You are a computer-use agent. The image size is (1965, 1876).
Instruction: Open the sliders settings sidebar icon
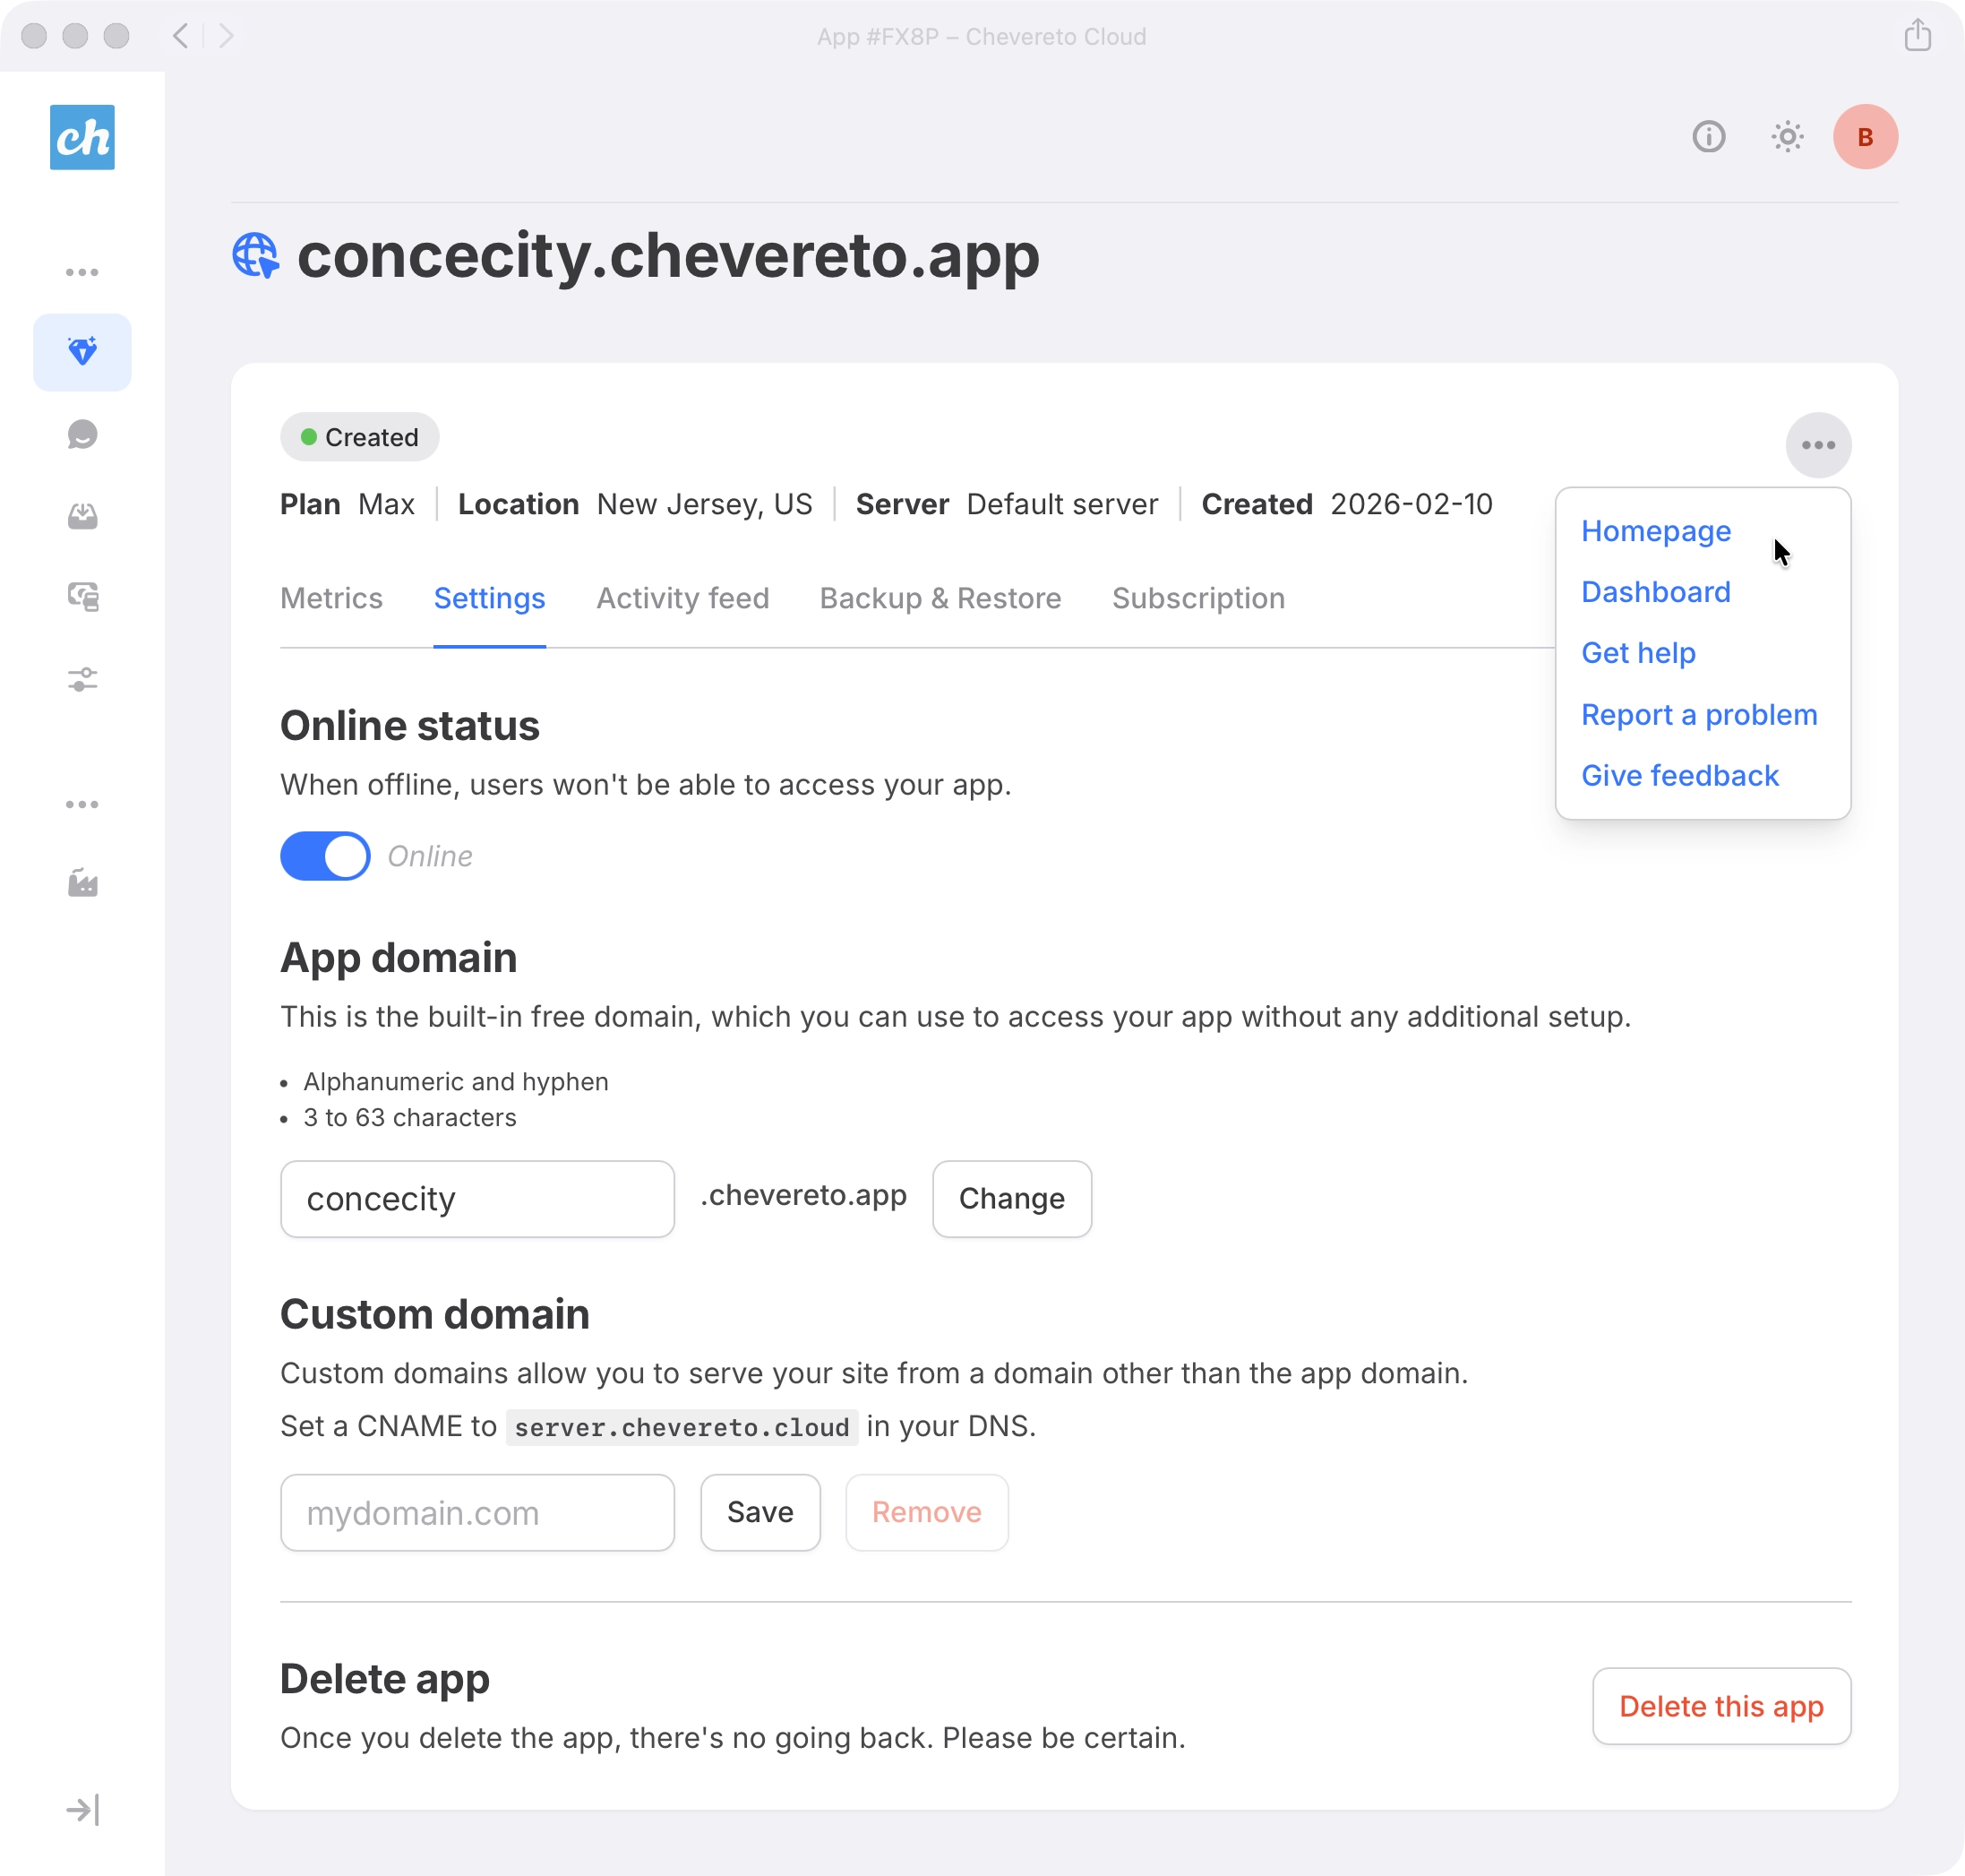[x=82, y=680]
